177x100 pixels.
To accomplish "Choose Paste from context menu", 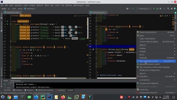I will (x=156, y=36).
